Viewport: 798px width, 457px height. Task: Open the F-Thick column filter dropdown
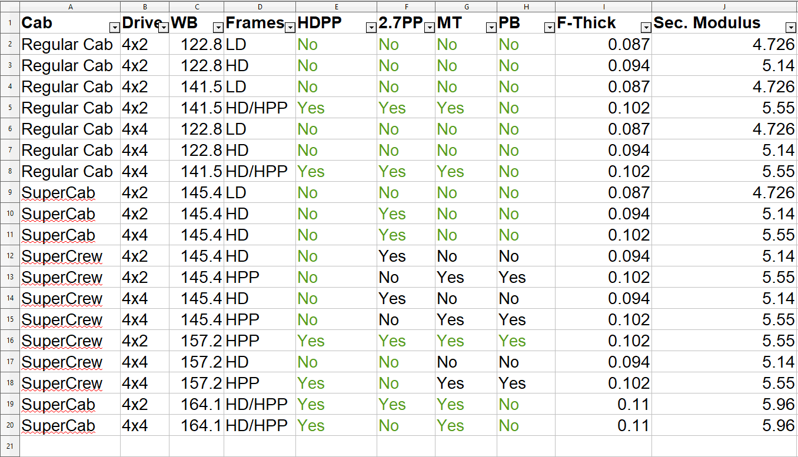(x=646, y=28)
